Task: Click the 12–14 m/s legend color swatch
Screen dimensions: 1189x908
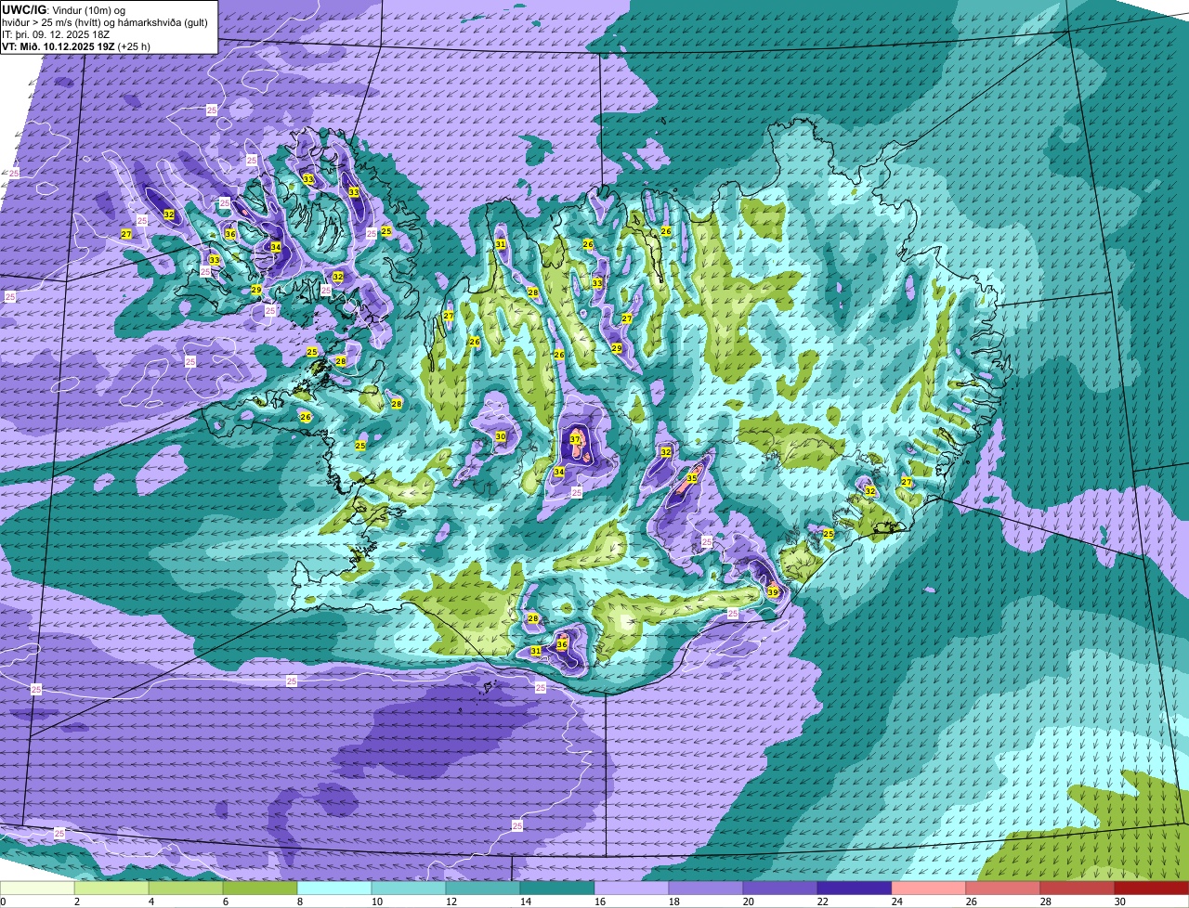Action: pos(483,889)
